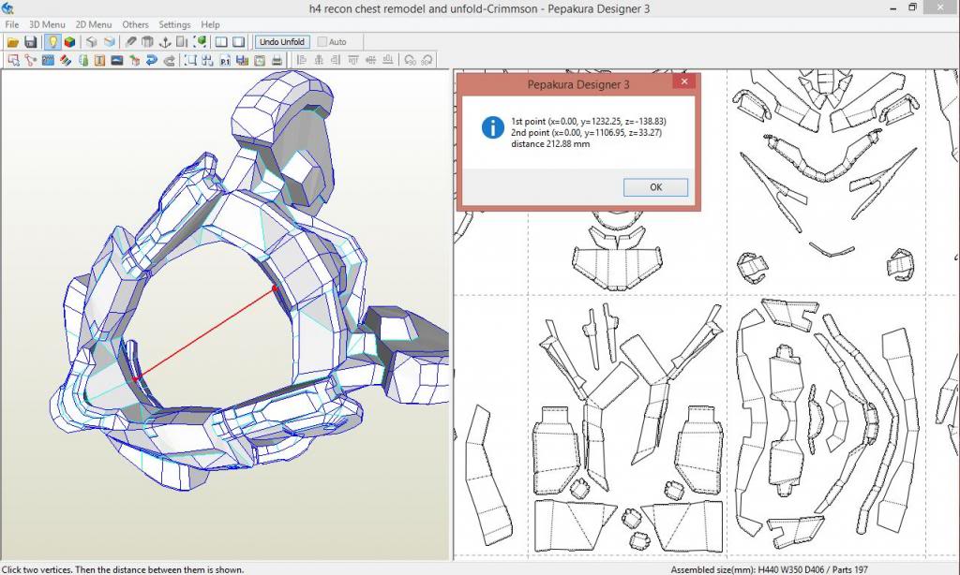
Task: Toggle the light bulb lighting icon
Action: [x=52, y=42]
